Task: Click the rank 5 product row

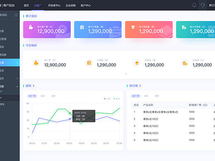Action: (173, 140)
